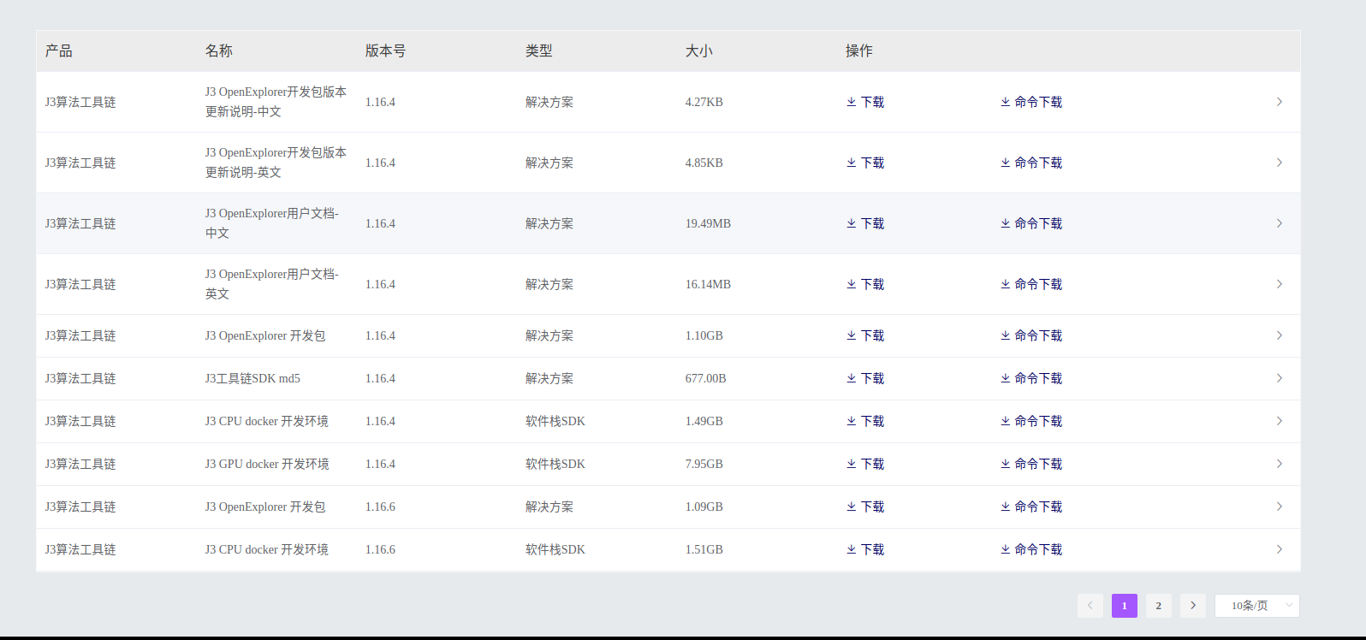Download J3 OpenExplorer release notes Chinese version
The image size is (1366, 640).
(x=865, y=102)
